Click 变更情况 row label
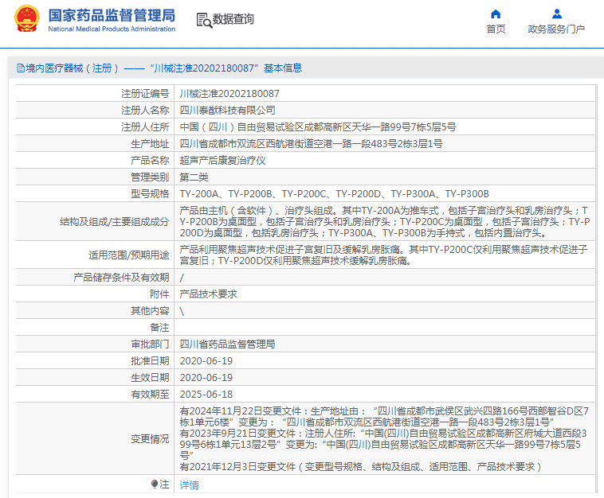The image size is (604, 498). (x=150, y=439)
